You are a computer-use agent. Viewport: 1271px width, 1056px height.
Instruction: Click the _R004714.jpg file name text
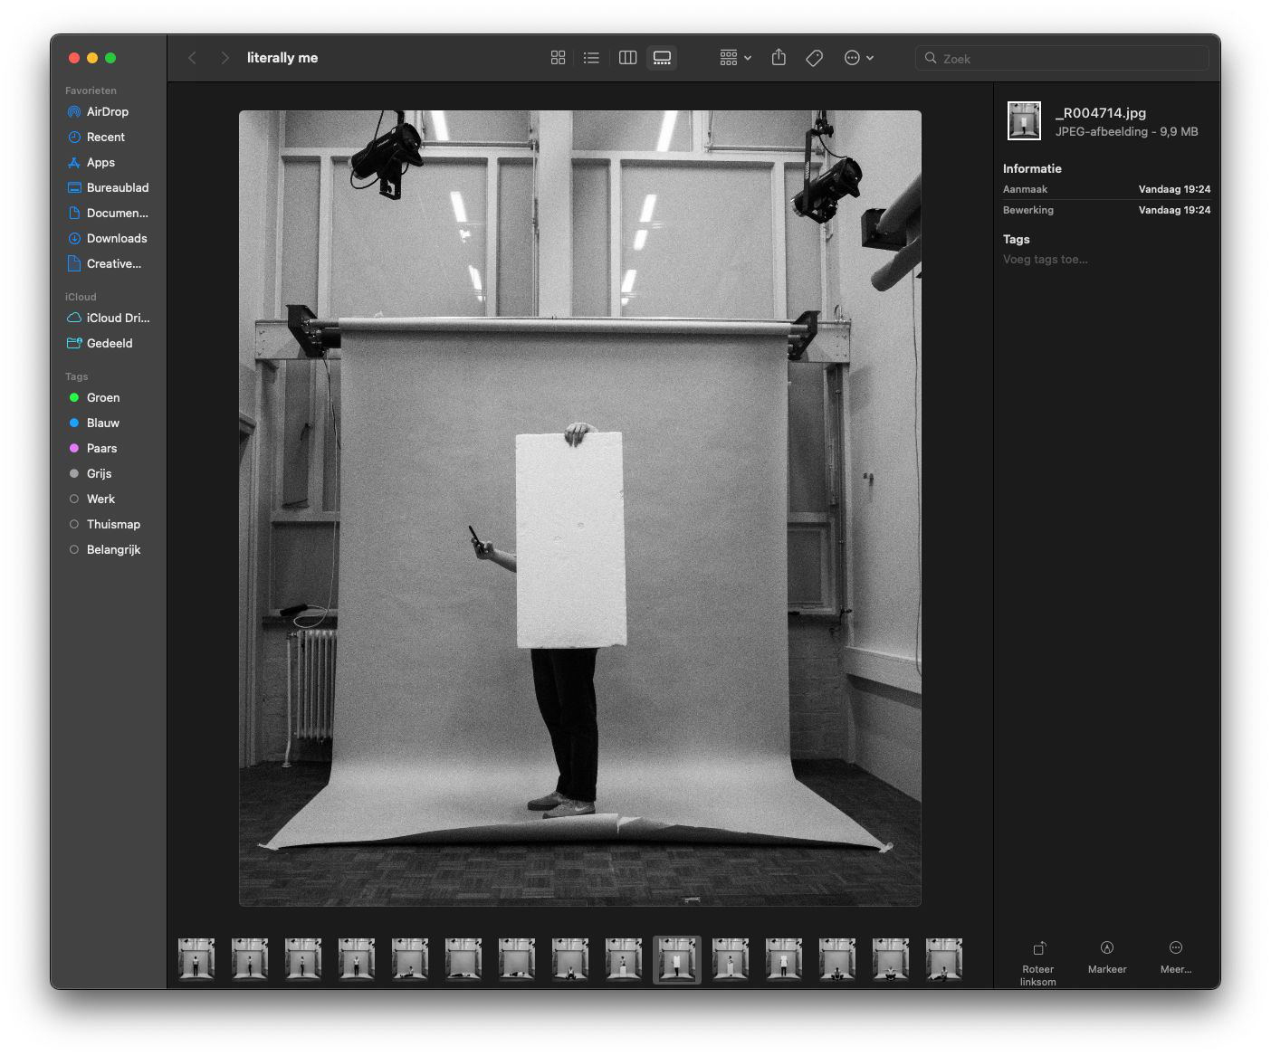click(x=1101, y=113)
